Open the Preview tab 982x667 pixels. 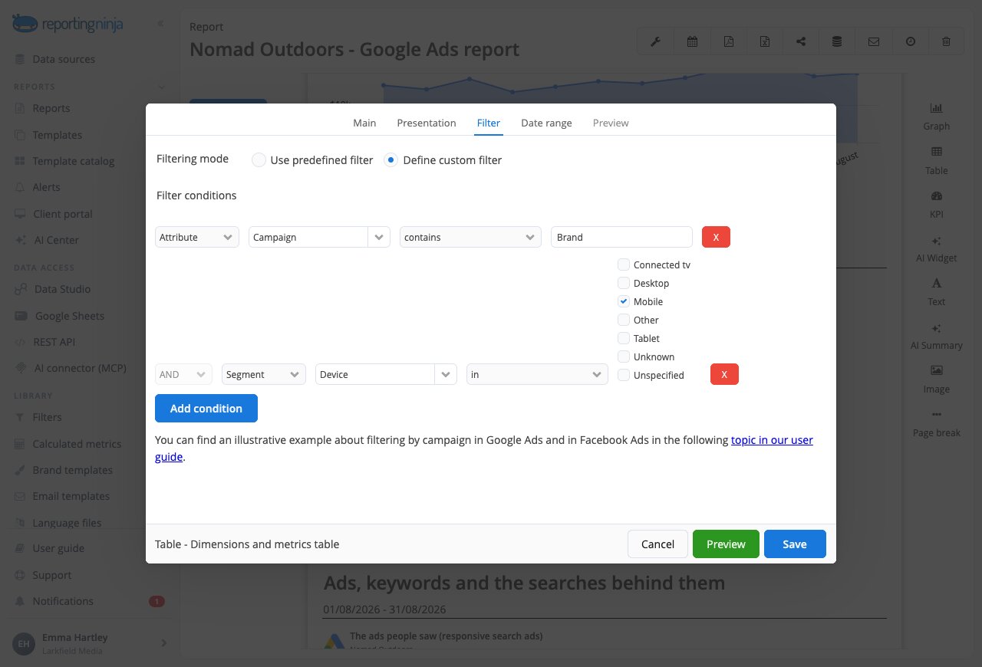tap(611, 123)
